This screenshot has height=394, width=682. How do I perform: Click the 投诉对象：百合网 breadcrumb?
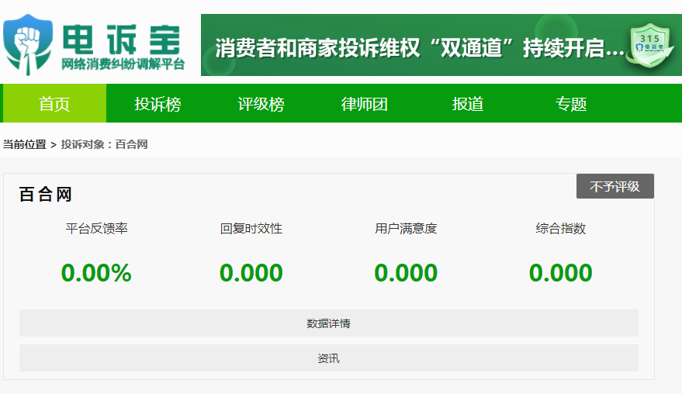coord(105,145)
